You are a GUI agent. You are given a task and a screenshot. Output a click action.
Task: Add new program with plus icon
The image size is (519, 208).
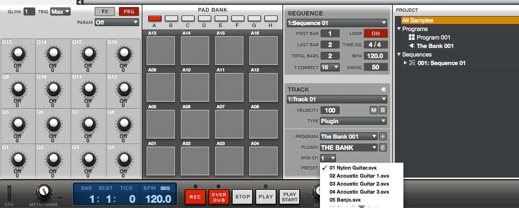pos(383,137)
